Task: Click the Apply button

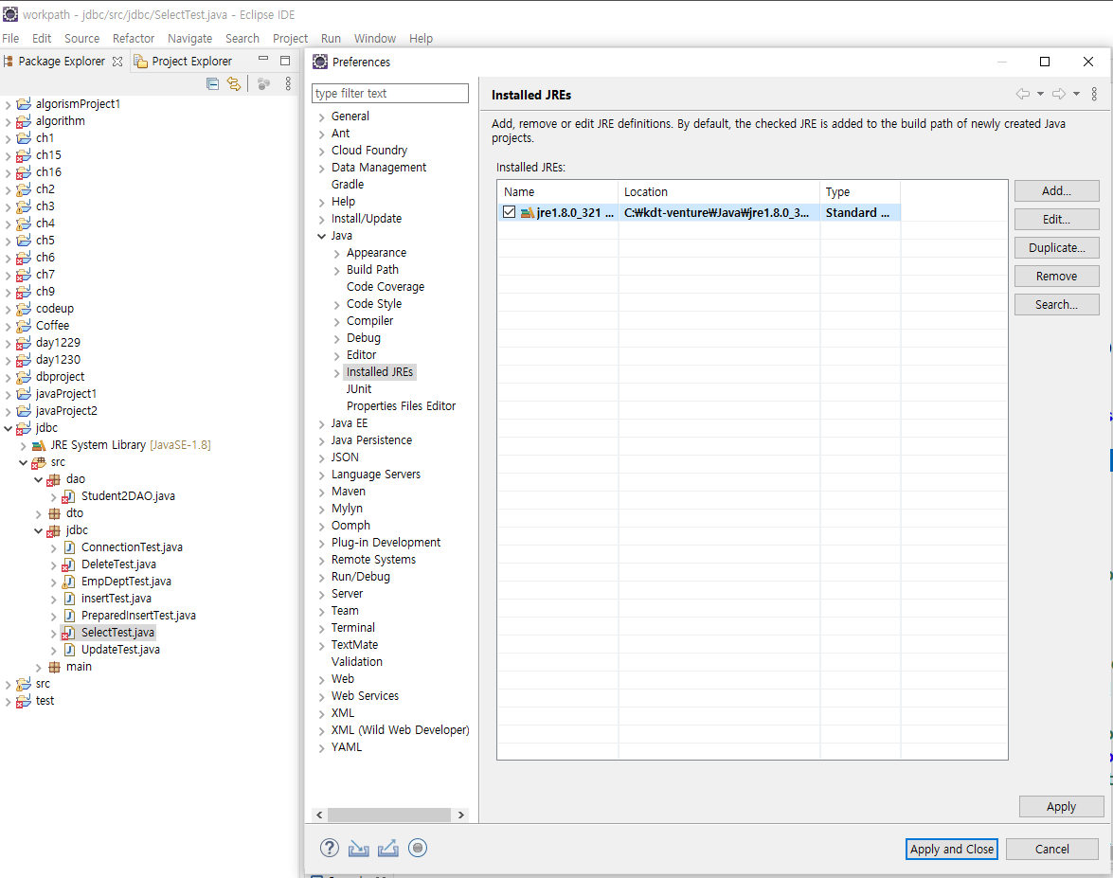Action: pyautogui.click(x=1061, y=806)
